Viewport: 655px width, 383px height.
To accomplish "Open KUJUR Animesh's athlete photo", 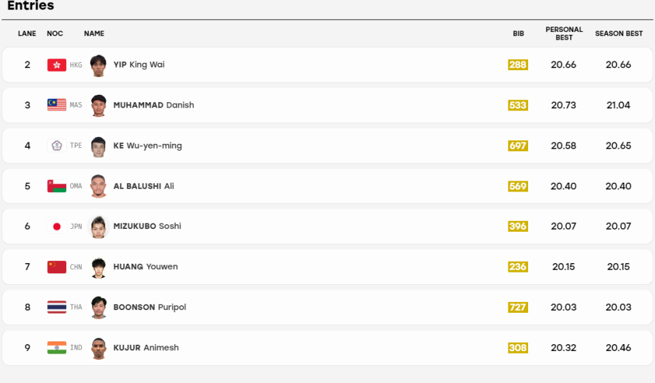I will [98, 348].
